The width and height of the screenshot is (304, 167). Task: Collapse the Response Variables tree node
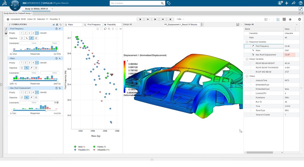tap(247, 42)
